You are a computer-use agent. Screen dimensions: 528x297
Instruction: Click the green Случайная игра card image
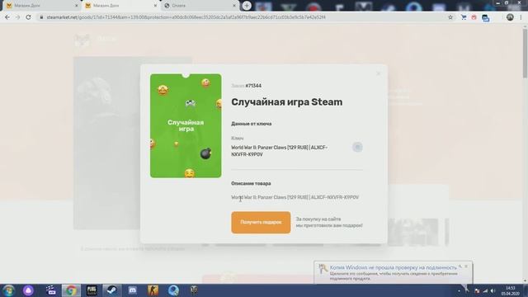[x=186, y=125]
